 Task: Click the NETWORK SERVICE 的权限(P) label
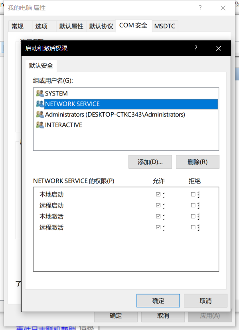(x=74, y=181)
